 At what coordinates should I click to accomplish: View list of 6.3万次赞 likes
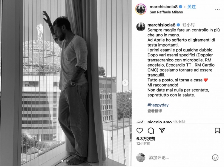(x=146, y=139)
